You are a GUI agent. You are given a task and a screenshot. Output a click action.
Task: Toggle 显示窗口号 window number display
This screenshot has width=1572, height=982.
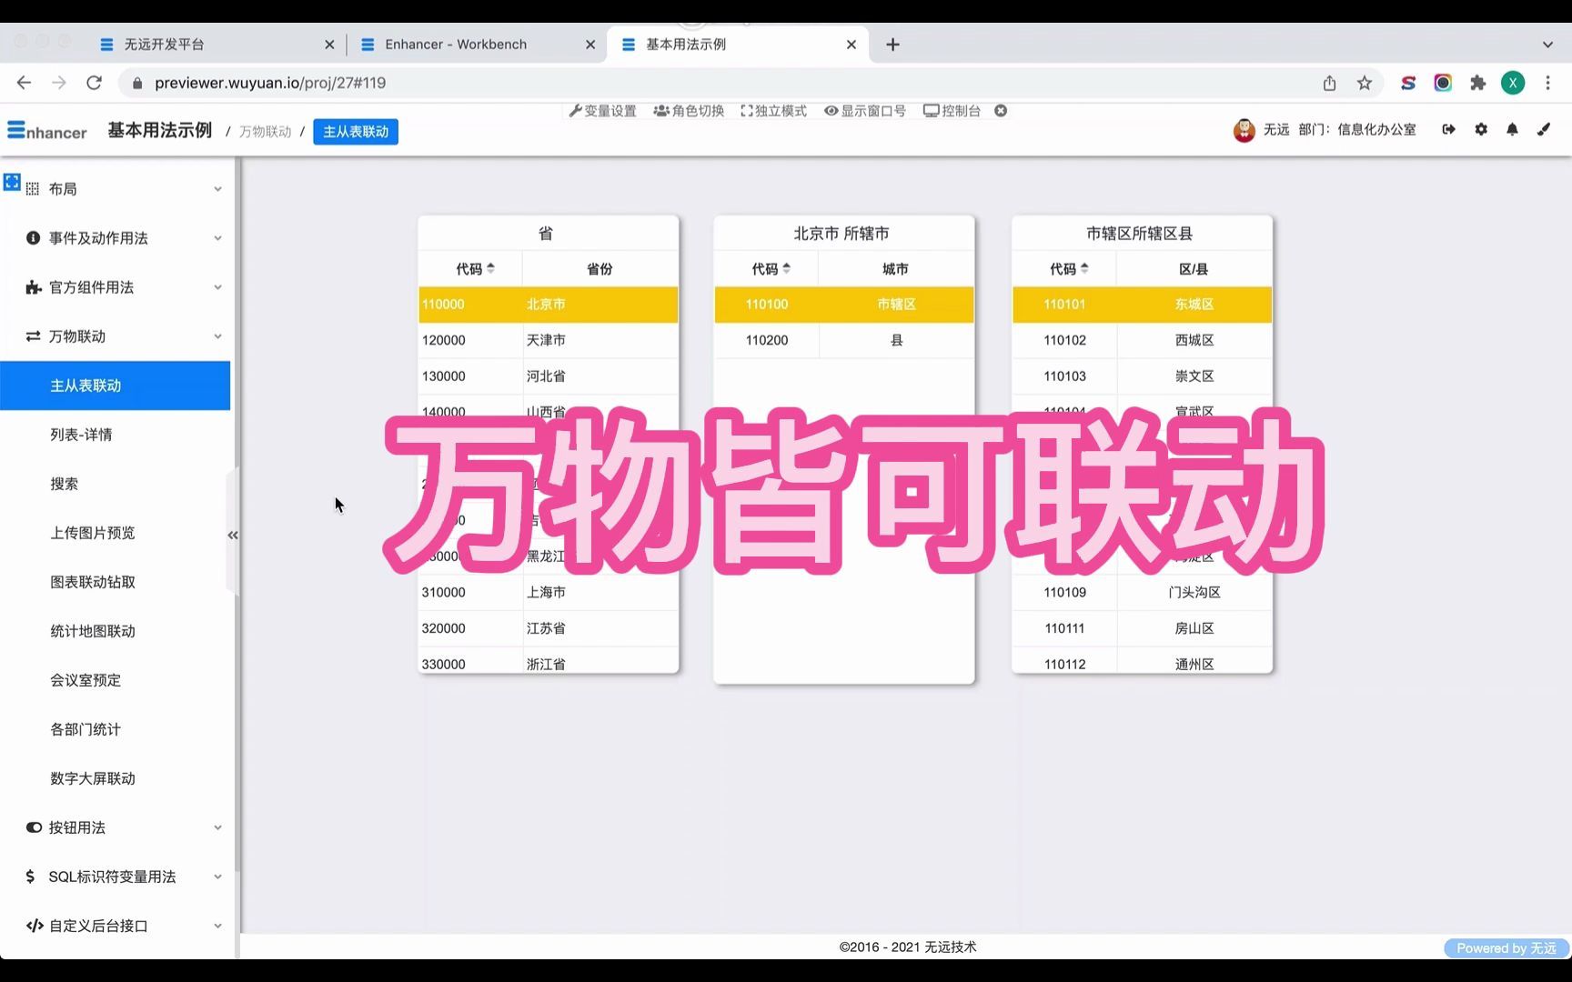click(x=864, y=110)
